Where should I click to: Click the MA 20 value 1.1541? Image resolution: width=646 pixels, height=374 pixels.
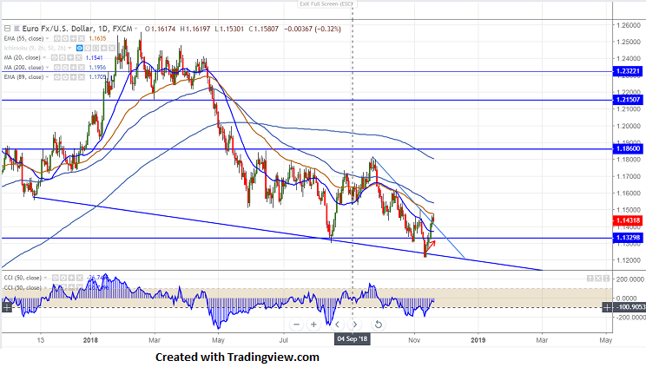coord(95,57)
